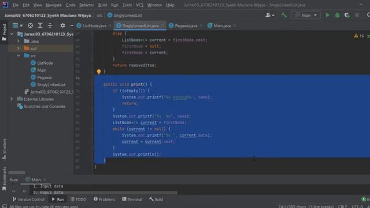
Task: Click the IntelliJ IDEA logo icon
Action: [5, 5]
